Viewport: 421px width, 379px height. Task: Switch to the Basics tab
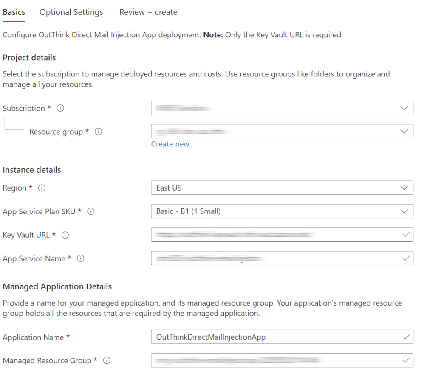14,12
